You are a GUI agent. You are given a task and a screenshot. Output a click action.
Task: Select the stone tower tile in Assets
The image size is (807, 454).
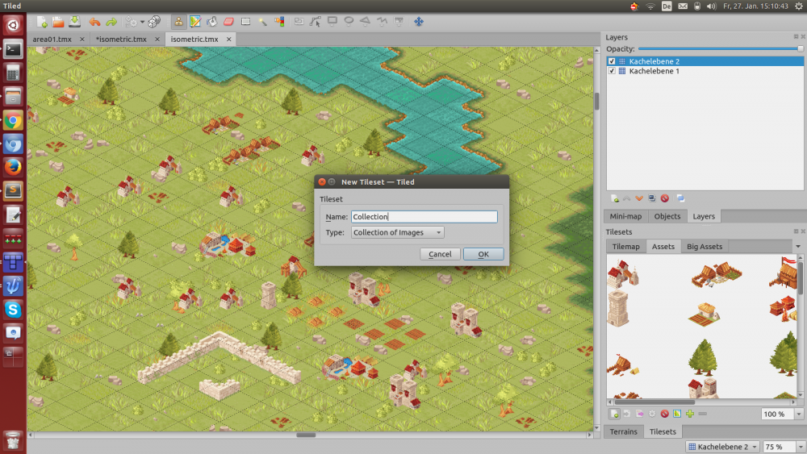click(x=617, y=309)
